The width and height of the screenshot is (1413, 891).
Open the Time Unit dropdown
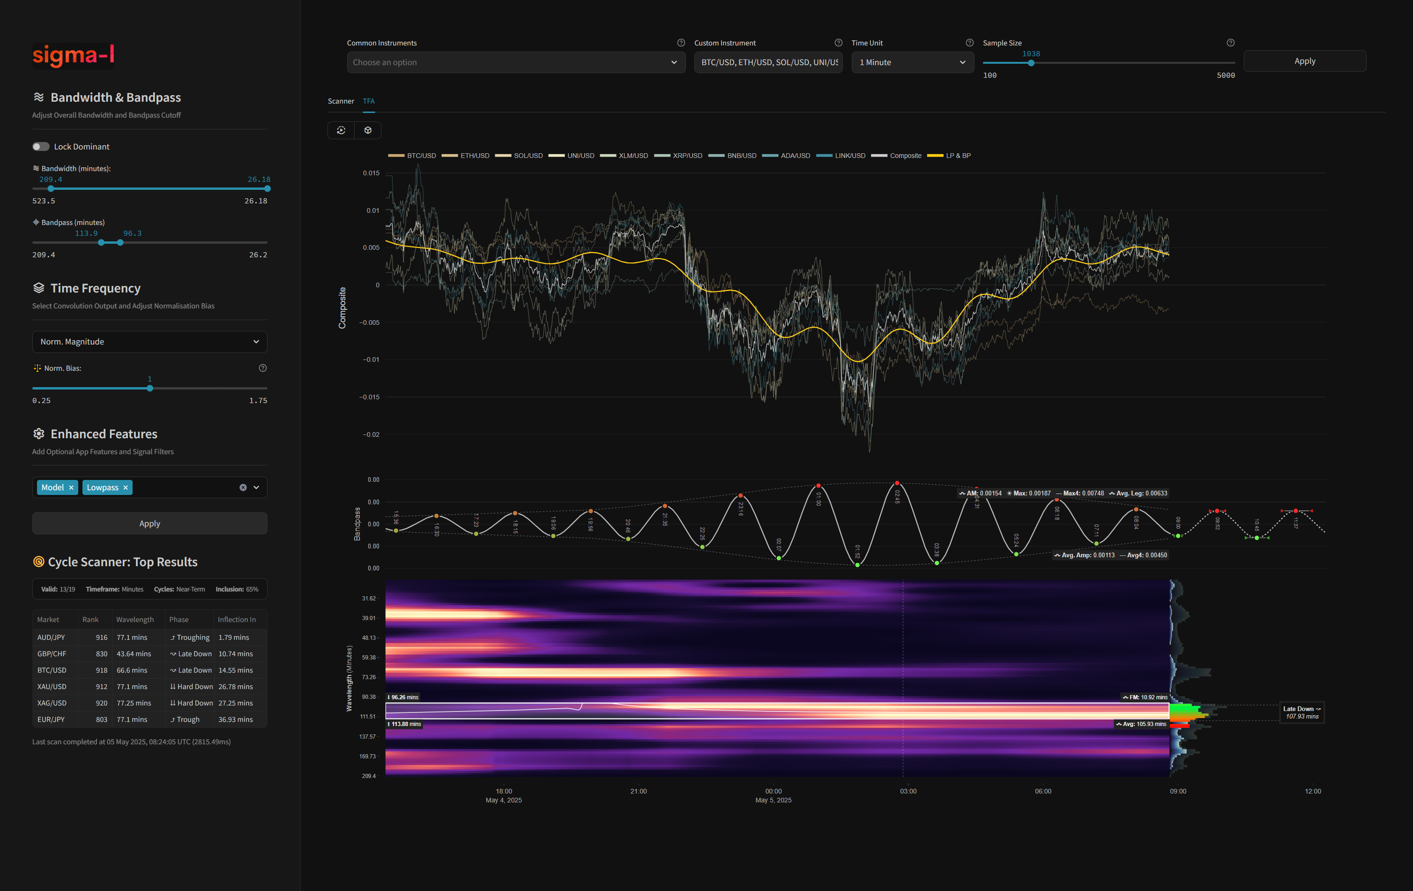pyautogui.click(x=912, y=61)
